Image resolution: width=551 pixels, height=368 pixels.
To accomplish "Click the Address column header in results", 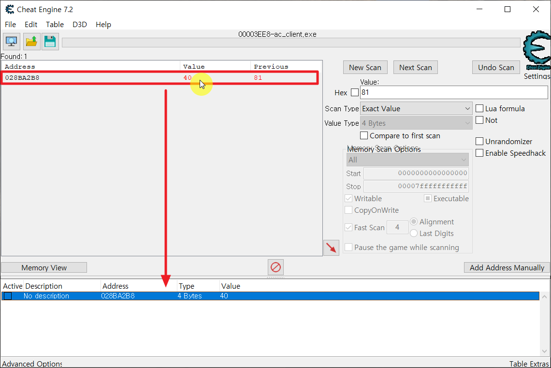I will click(x=91, y=66).
